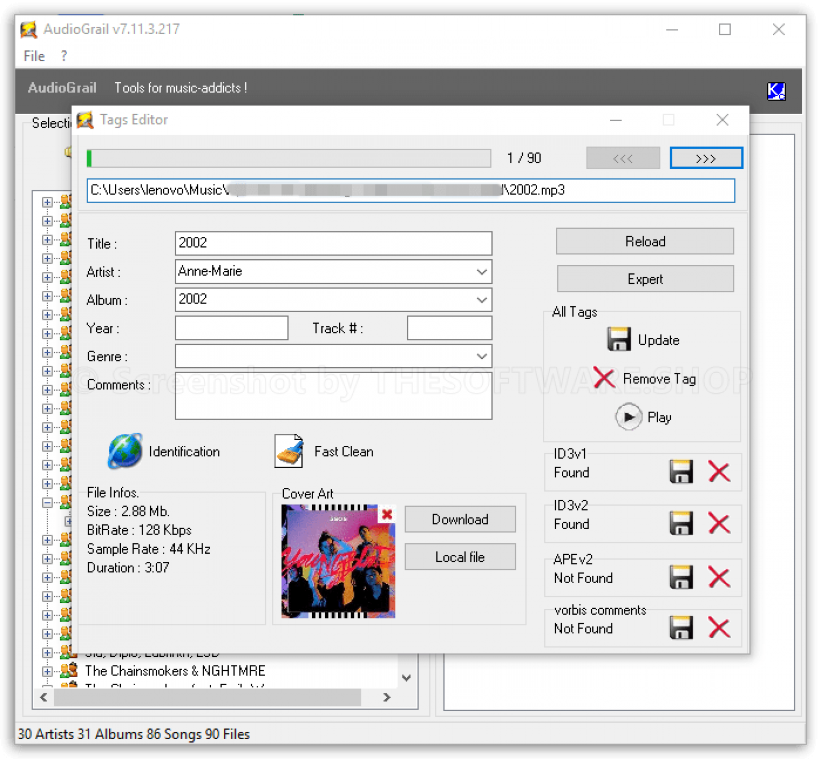Viewport: 821px width, 759px height.
Task: Open the Genre dropdown
Action: (481, 356)
